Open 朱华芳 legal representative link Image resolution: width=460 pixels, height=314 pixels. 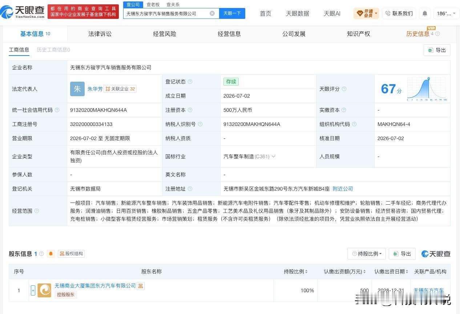[95, 89]
